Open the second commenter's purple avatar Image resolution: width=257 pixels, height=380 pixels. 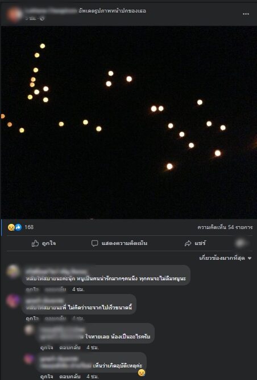(13, 301)
